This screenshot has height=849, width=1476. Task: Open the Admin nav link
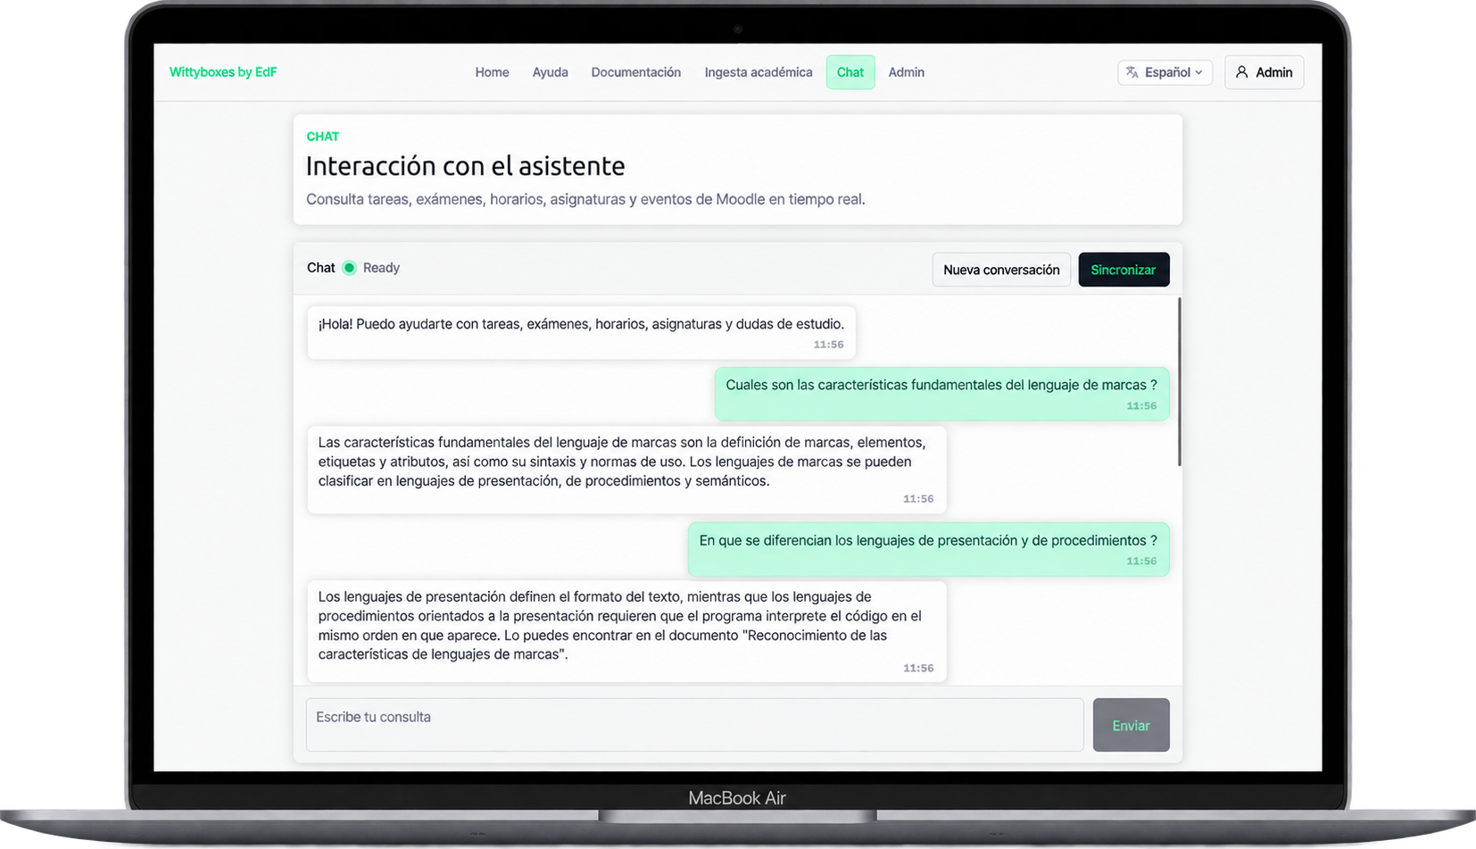906,72
